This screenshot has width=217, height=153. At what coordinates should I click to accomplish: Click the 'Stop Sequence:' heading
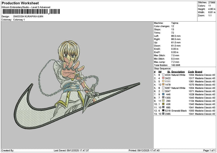click(x=162, y=69)
